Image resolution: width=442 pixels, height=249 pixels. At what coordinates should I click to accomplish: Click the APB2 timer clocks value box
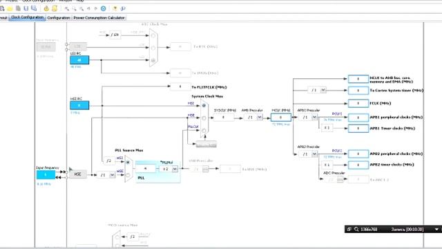point(358,165)
